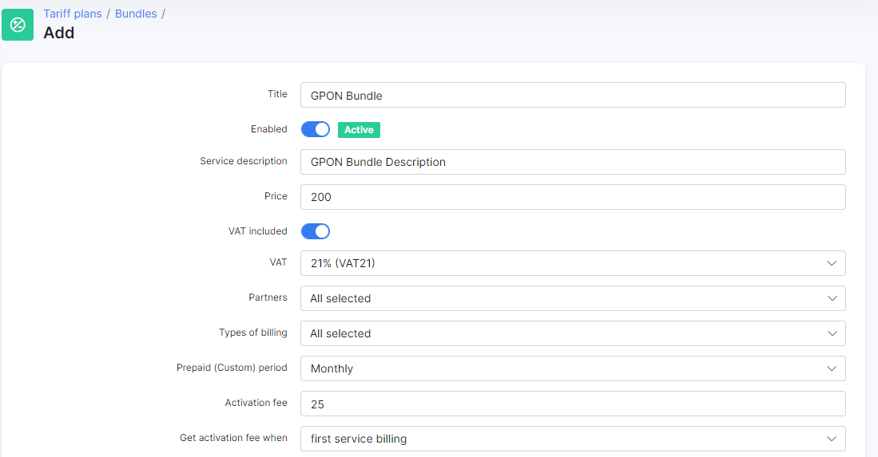
Task: Open the Types of billing dropdown
Action: (x=572, y=333)
